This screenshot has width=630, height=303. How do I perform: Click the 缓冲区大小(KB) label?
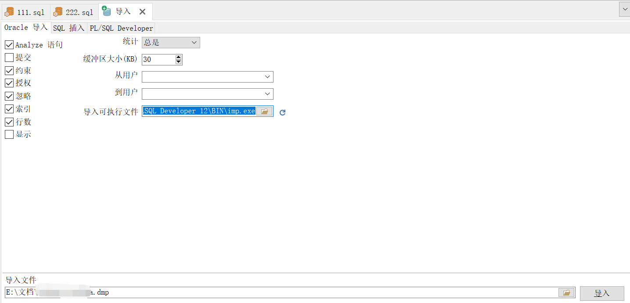tap(111, 59)
